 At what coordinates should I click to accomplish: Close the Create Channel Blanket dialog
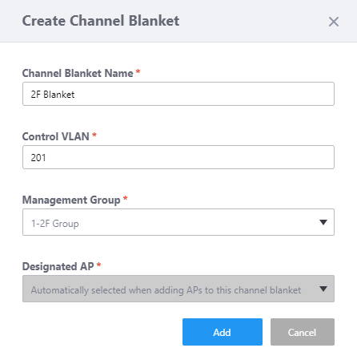(334, 22)
